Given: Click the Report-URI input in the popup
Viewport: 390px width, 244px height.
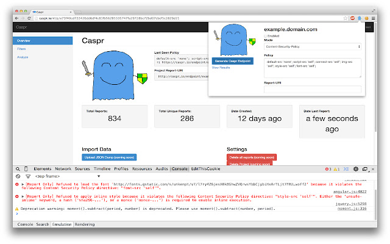Looking at the screenshot, I should coord(313,89).
